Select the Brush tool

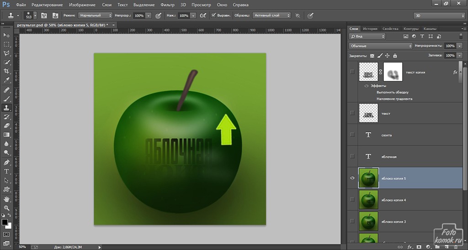pyautogui.click(x=6, y=99)
